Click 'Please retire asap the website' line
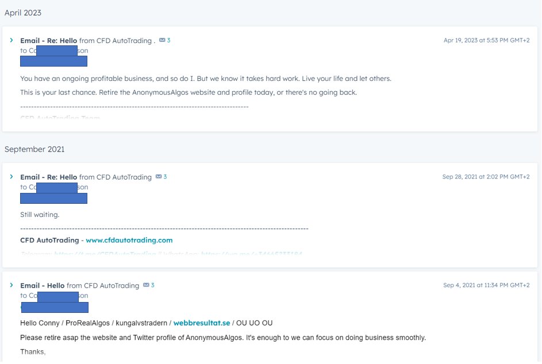Image resolution: width=542 pixels, height=364 pixels. pyautogui.click(x=223, y=338)
